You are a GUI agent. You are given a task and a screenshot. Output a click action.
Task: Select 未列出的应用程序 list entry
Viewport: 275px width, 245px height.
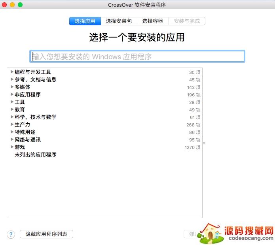click(x=36, y=155)
